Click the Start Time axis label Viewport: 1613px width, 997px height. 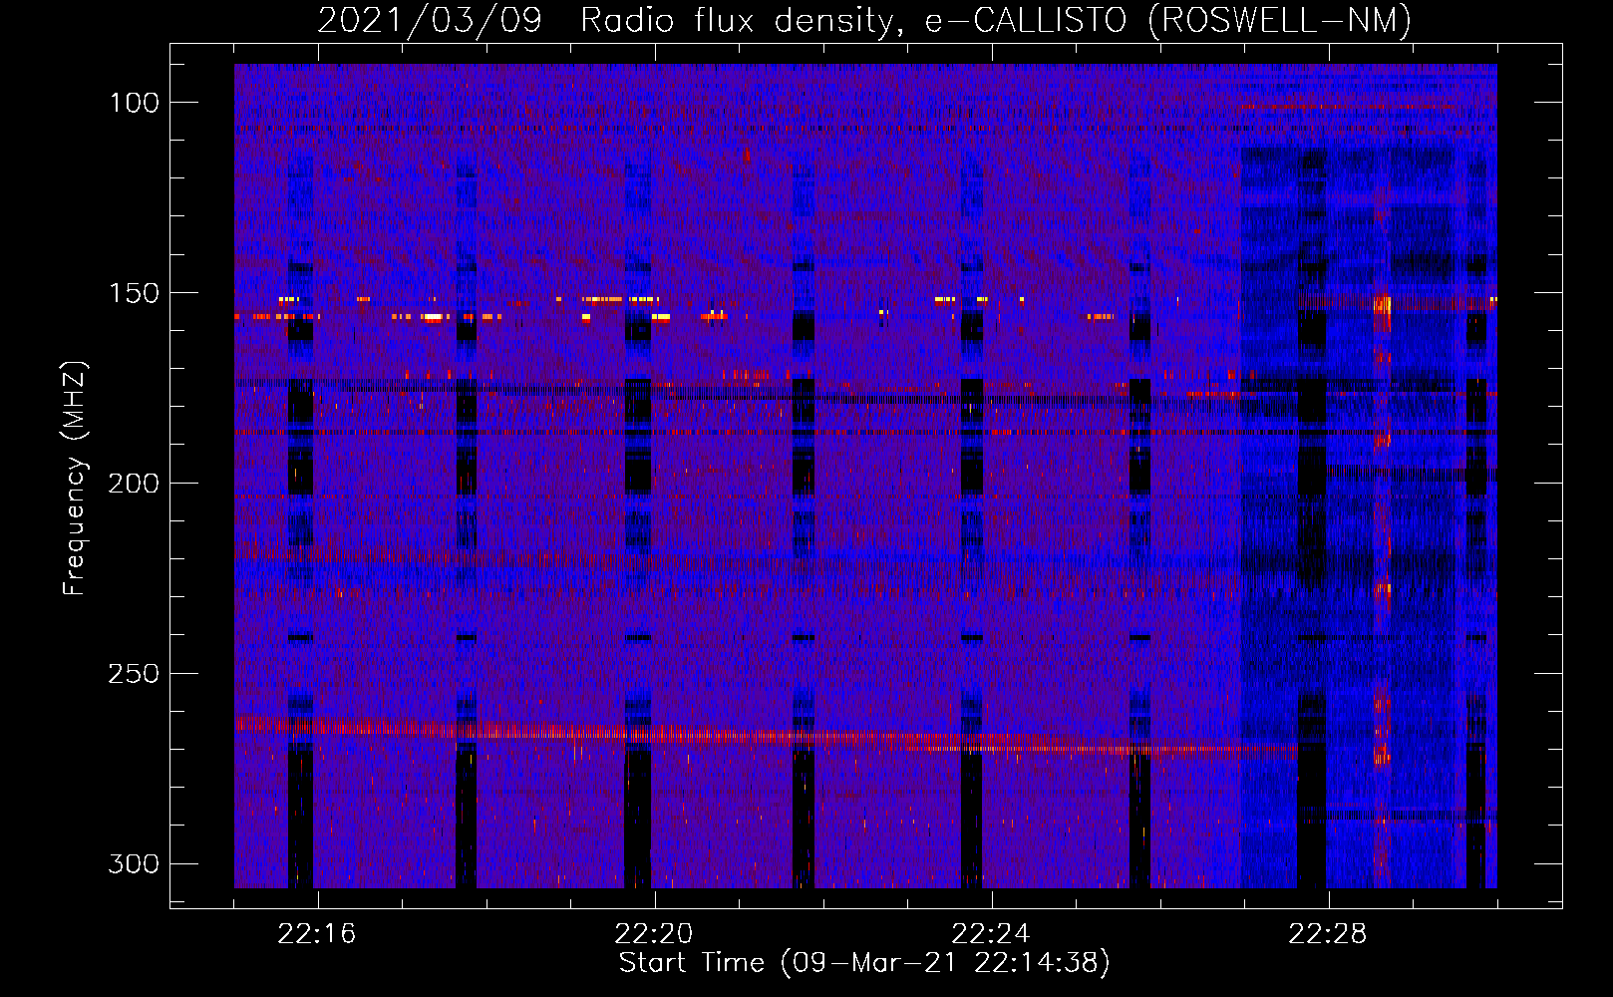[x=864, y=963]
